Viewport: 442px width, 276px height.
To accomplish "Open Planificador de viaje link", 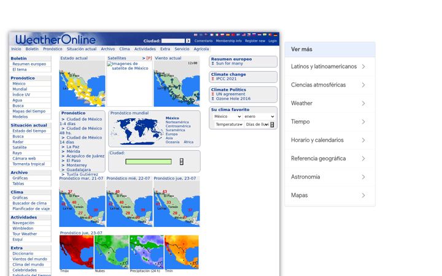I will 31,209.
